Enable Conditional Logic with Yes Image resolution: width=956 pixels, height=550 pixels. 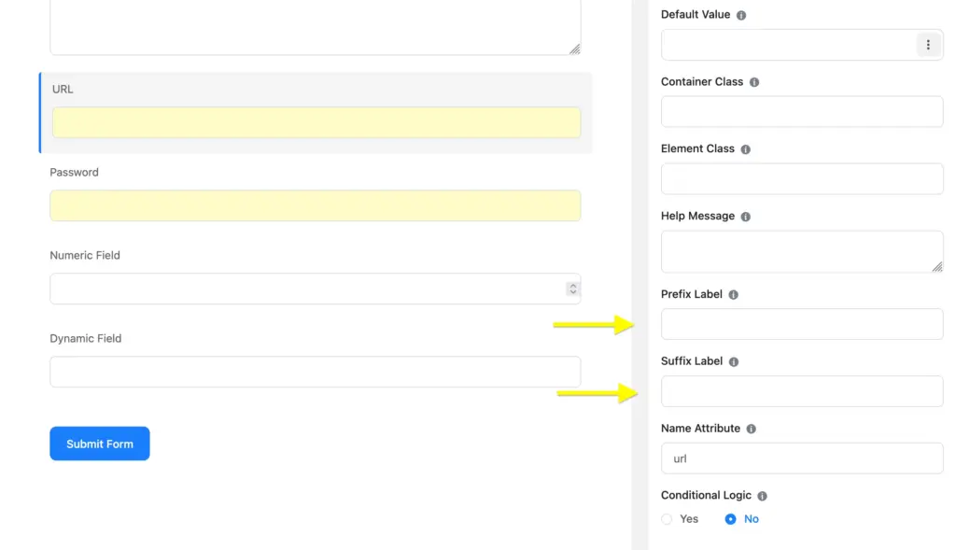tap(667, 518)
